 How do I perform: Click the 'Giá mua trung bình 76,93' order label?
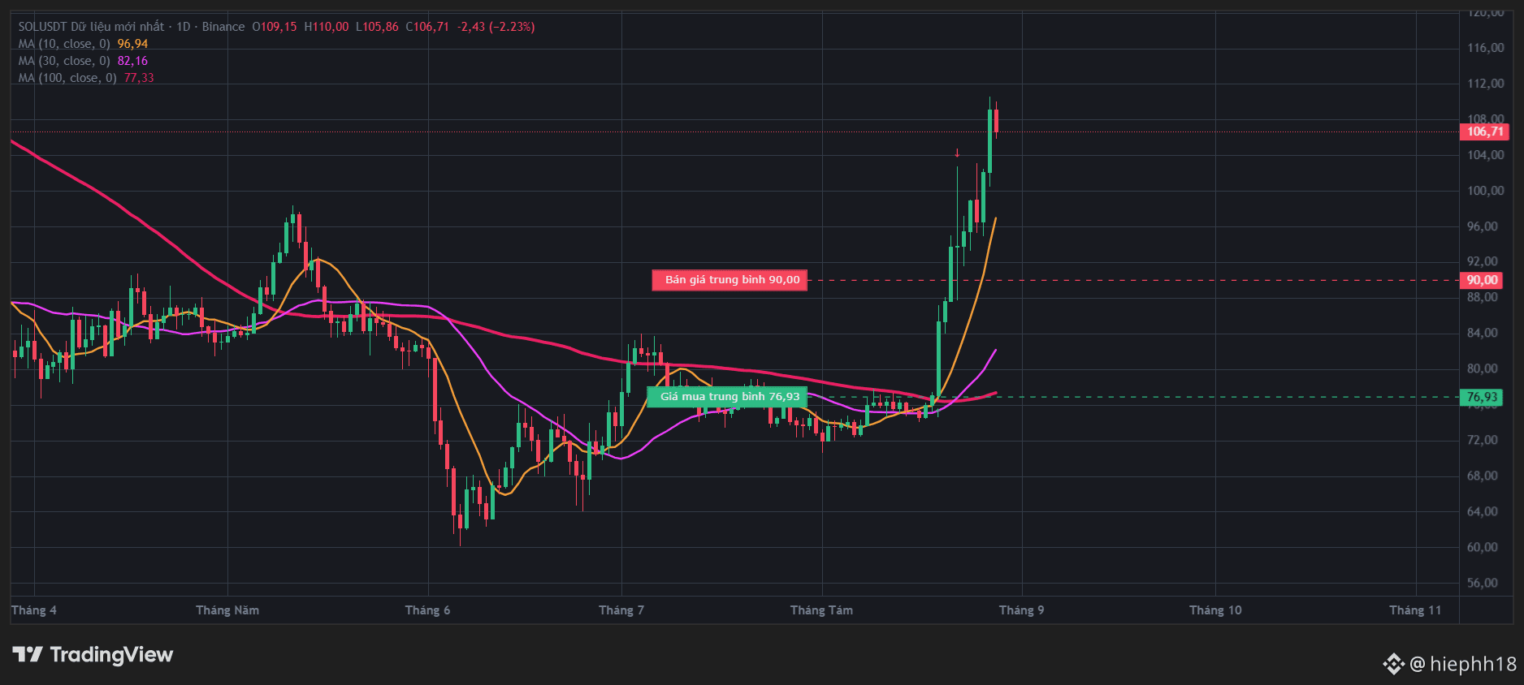click(728, 397)
